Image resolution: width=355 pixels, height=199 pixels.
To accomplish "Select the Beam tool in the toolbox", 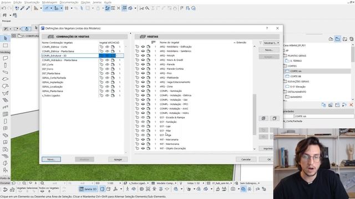I will (x=5, y=72).
